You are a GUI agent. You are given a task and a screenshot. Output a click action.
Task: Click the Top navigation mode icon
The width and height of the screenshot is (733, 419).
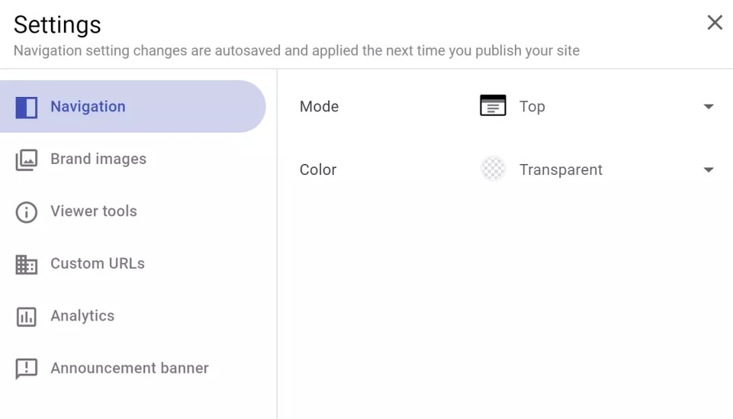click(x=493, y=107)
